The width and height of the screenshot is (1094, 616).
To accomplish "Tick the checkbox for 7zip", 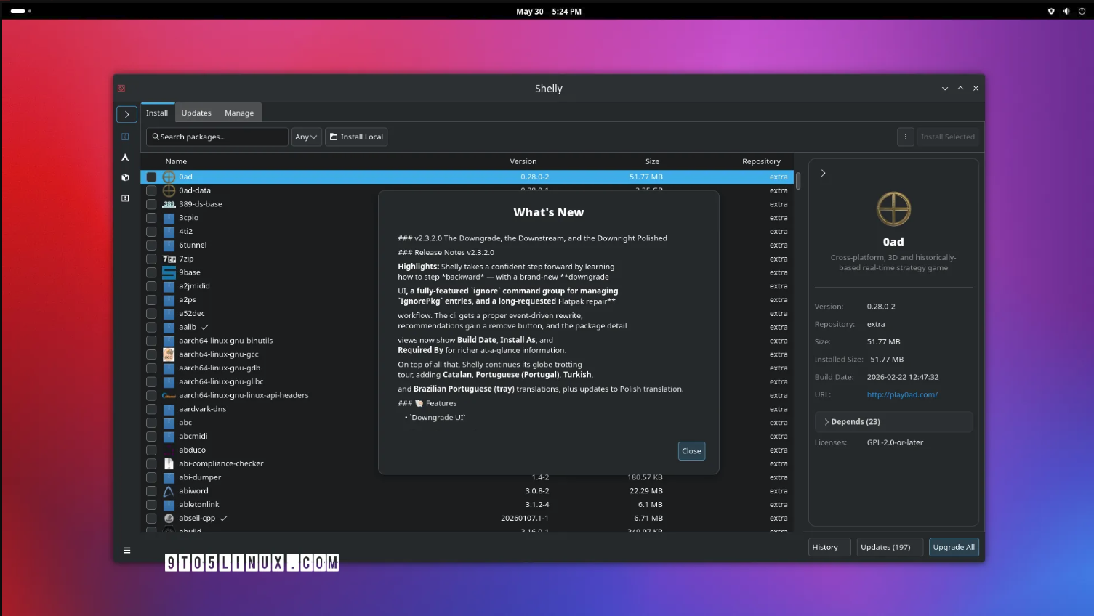I will (x=151, y=259).
